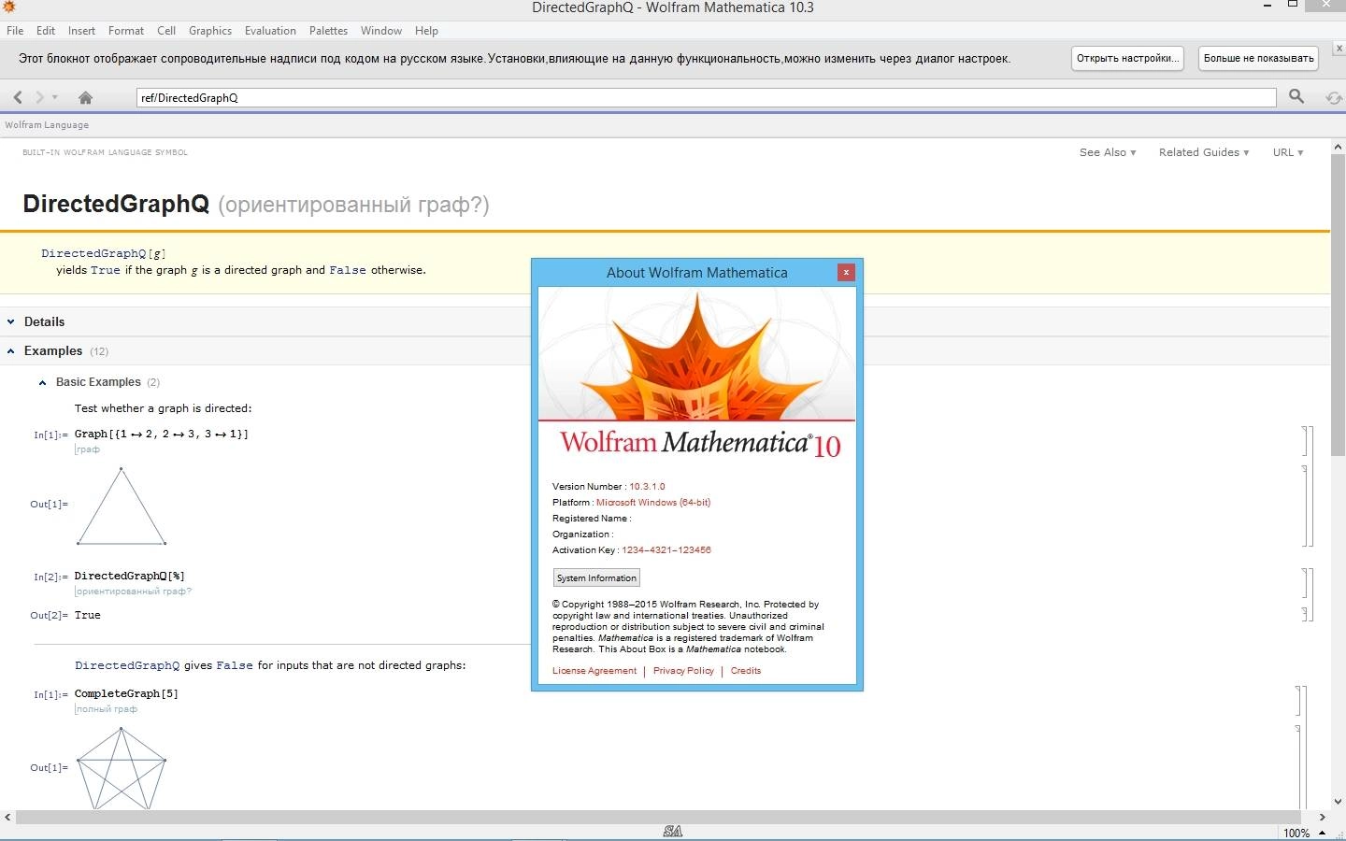
Task: Click the Graph input code line
Action: pyautogui.click(x=162, y=434)
